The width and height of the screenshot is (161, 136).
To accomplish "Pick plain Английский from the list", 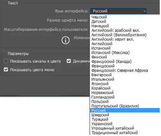I will tap(125, 44).
